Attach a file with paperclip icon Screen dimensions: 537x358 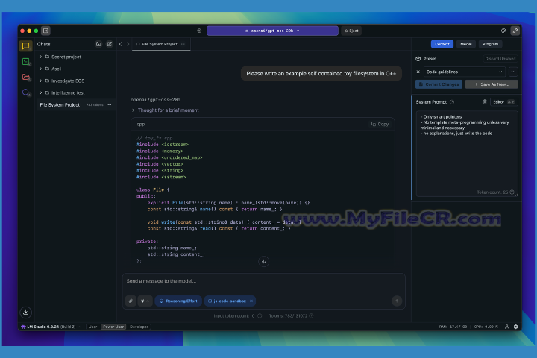coord(131,301)
